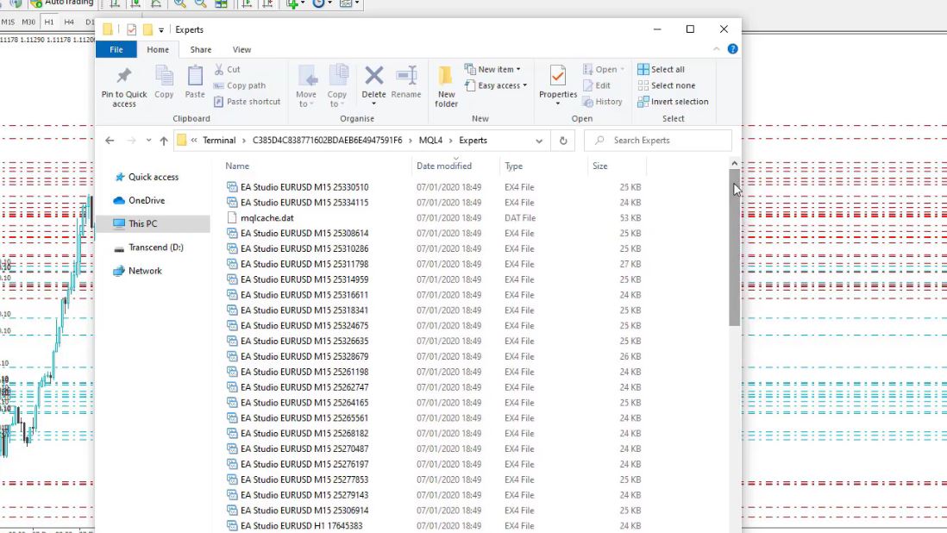This screenshot has width=947, height=533.
Task: Click the Pin to Quick access icon
Action: tap(124, 78)
